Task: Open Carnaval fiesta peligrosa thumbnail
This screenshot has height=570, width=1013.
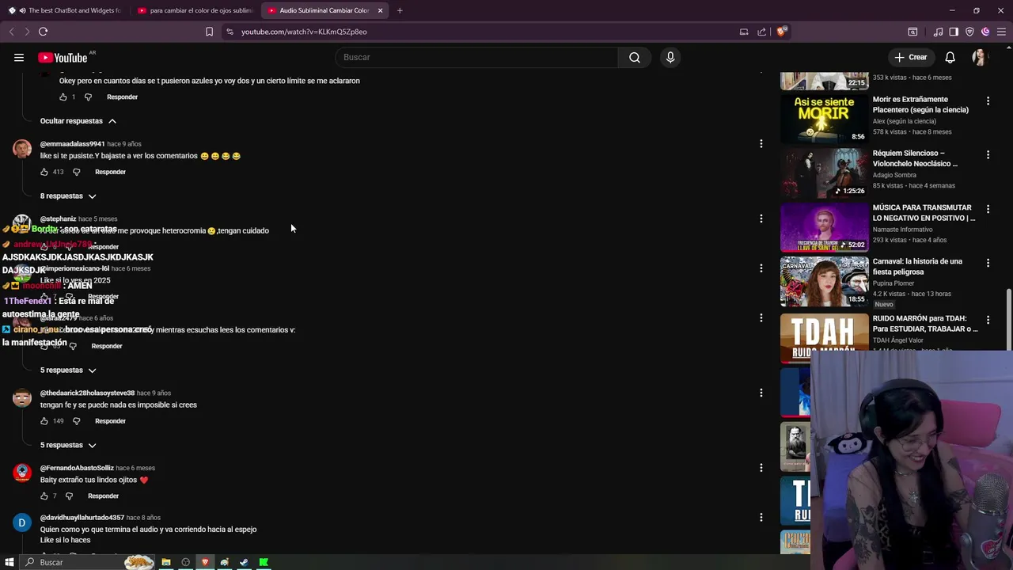Action: pyautogui.click(x=824, y=281)
